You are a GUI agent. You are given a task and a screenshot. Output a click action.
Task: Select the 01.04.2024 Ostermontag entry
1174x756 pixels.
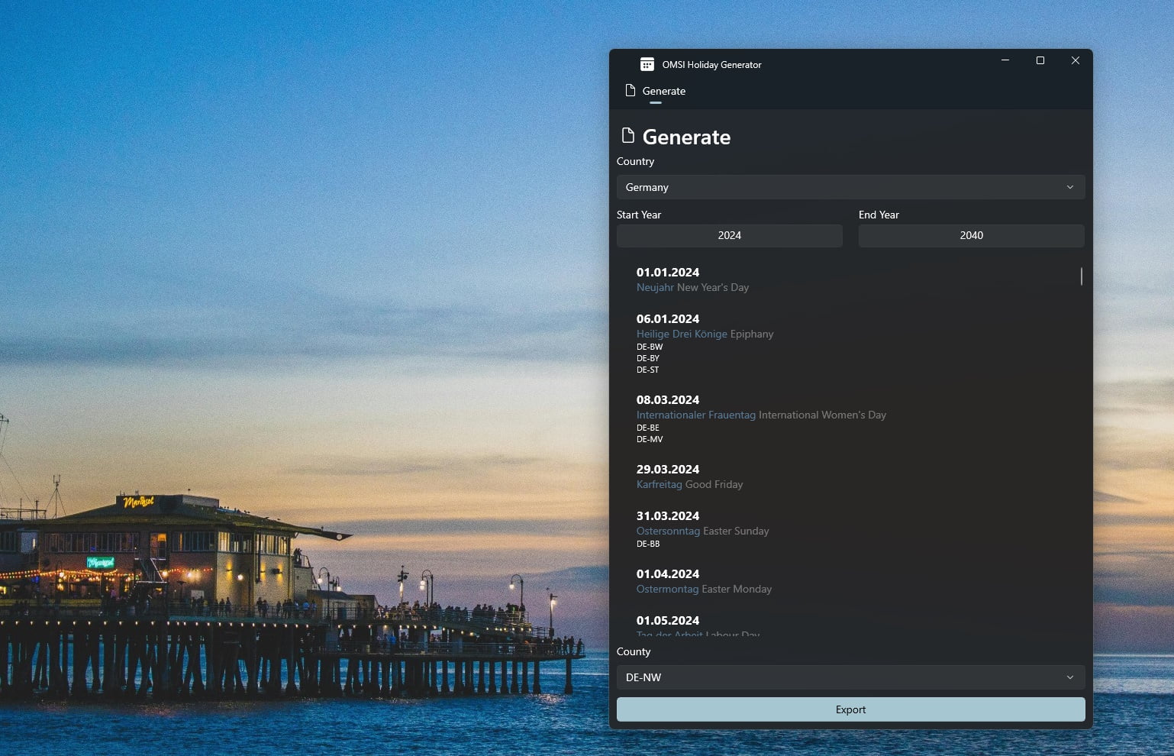pos(847,581)
